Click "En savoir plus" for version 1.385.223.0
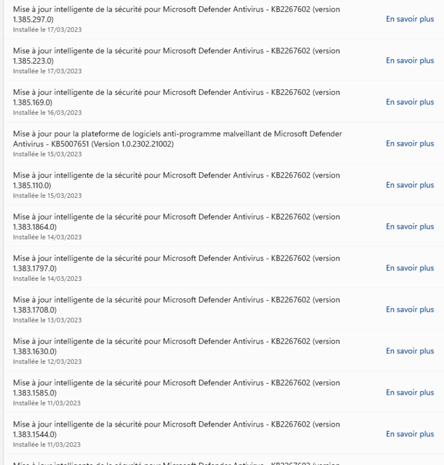Image resolution: width=444 pixels, height=465 pixels. 410,61
